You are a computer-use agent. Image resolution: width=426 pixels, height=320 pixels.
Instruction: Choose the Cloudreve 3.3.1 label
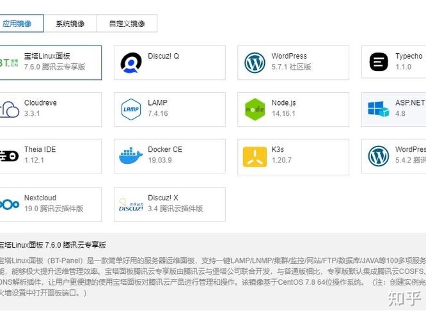click(40, 108)
